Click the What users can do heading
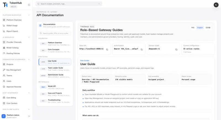Image resolution: width=221 pixels, height=120 pixels. pyautogui.click(x=90, y=115)
